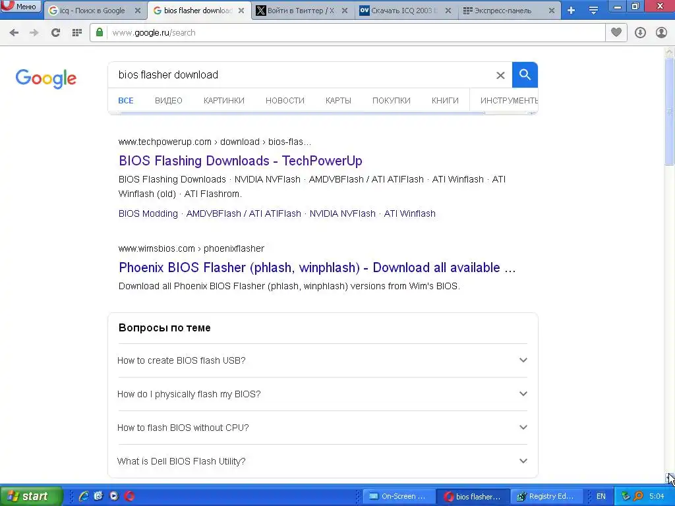Switch to the On-Screen Keyboard taskbar button
Image resolution: width=675 pixels, height=506 pixels.
point(398,496)
